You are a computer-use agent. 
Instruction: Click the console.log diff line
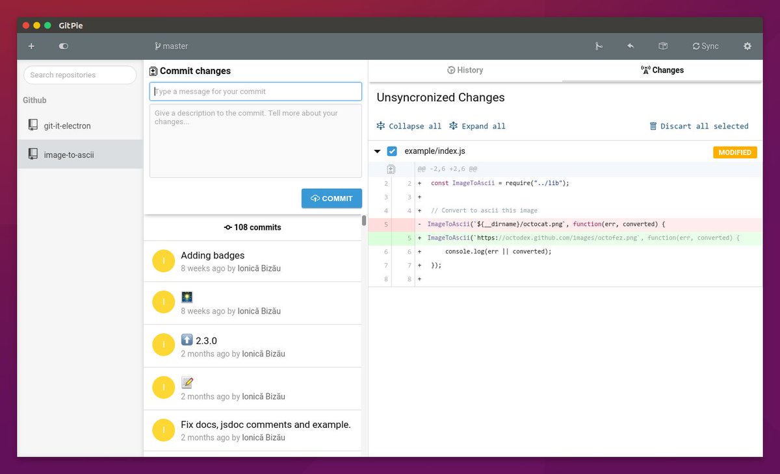point(565,251)
